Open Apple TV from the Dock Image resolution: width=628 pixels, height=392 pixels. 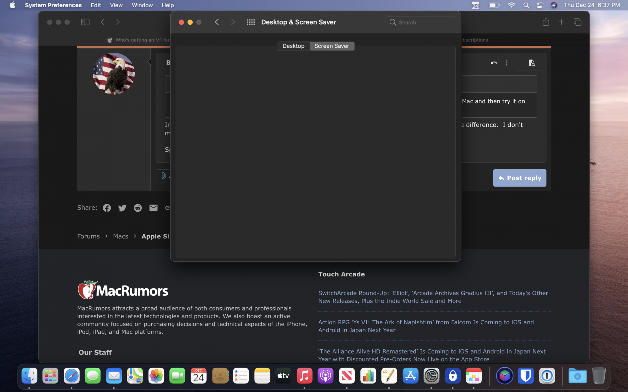point(283,375)
